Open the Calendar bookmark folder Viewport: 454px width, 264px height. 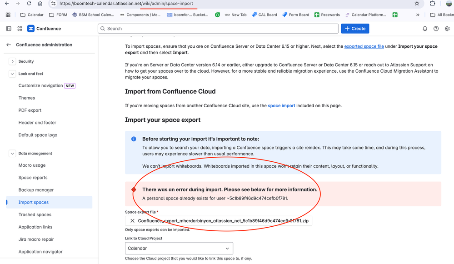pyautogui.click(x=32, y=15)
